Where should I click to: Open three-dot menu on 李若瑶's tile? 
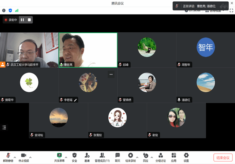click(111, 74)
